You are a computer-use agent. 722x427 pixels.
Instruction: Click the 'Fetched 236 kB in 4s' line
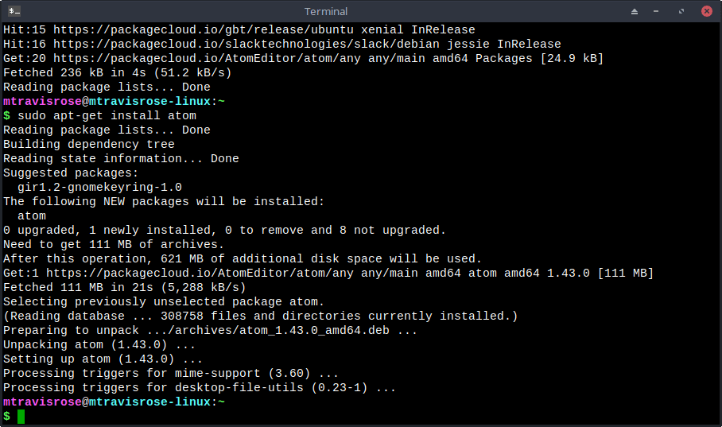pyautogui.click(x=118, y=73)
